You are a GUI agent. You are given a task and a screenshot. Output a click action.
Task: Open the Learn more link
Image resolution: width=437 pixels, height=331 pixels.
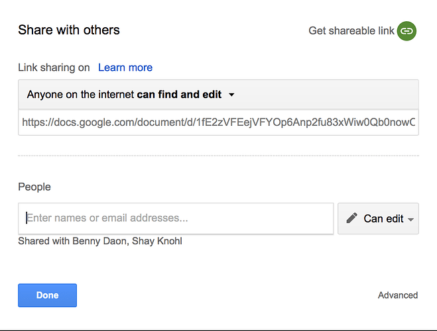(x=125, y=68)
